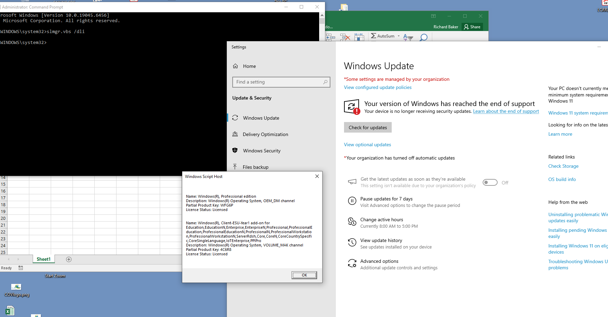Click the Format icon in the Excel ribbon
Screen dimensions: 608x317
pos(359,37)
